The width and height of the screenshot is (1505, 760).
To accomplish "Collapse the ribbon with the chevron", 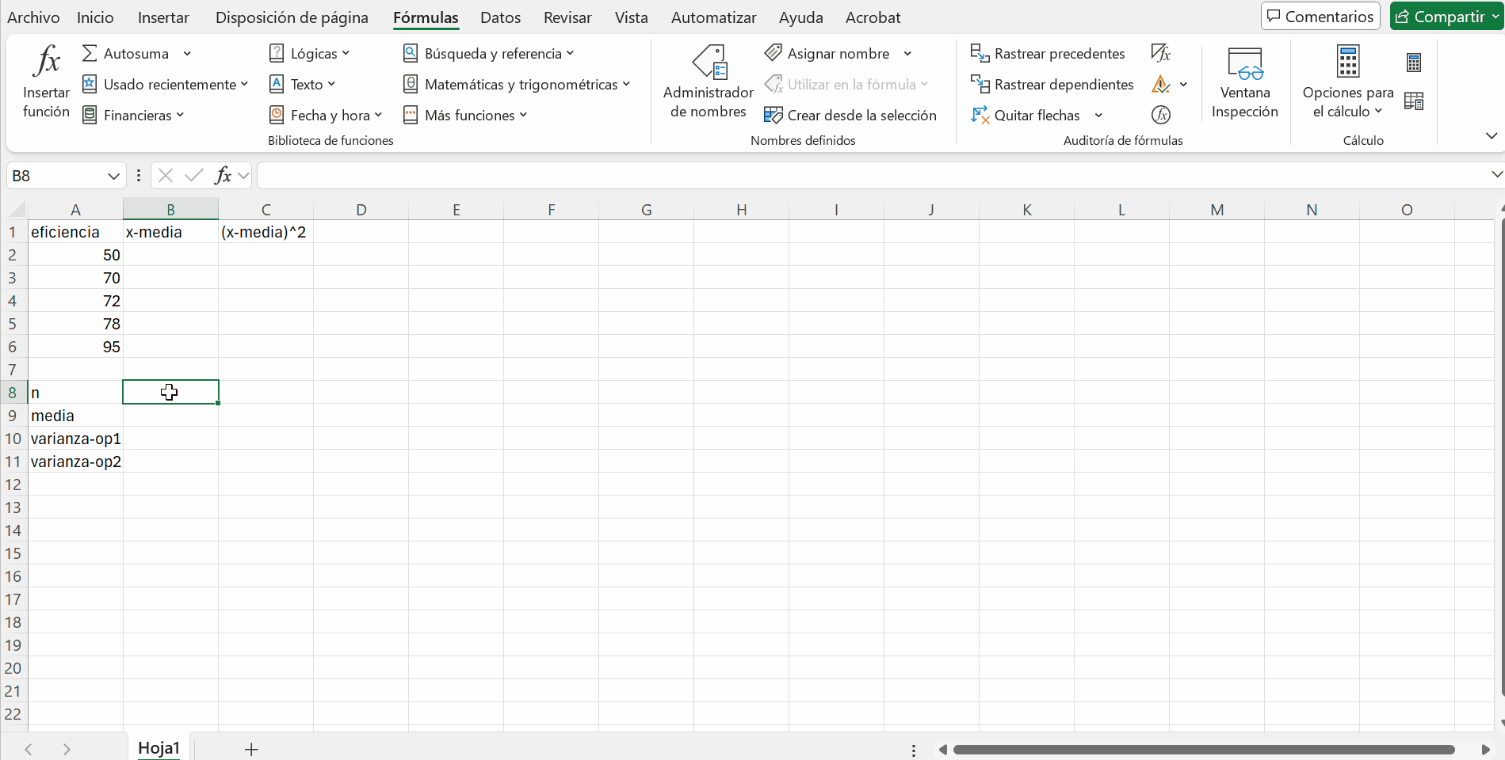I will coord(1491,136).
